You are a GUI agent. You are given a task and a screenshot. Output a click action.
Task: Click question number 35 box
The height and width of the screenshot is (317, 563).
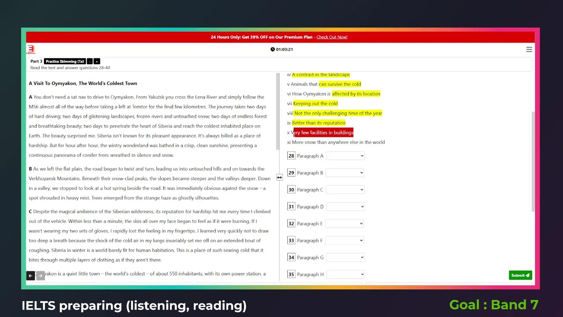point(291,274)
